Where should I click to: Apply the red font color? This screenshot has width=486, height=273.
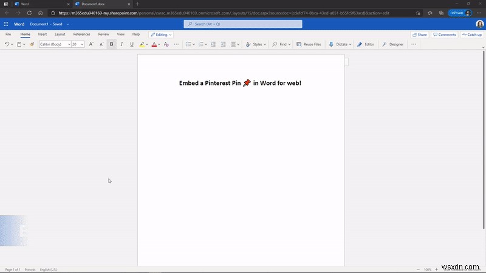[x=154, y=44]
